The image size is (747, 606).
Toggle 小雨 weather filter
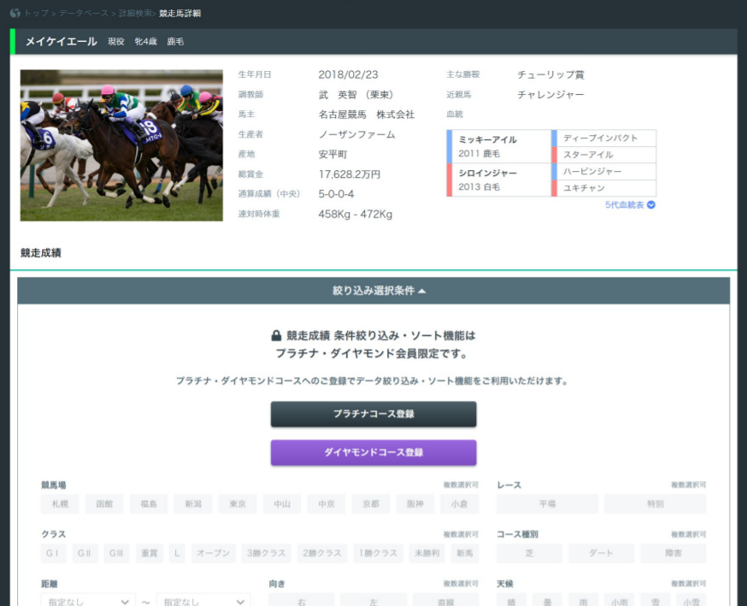(x=620, y=600)
